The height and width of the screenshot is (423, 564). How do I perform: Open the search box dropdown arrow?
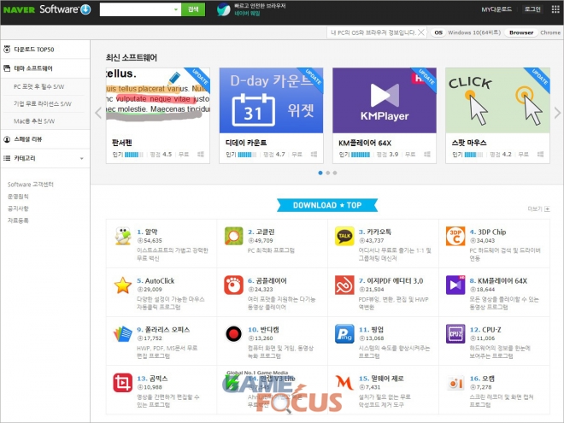tap(173, 9)
